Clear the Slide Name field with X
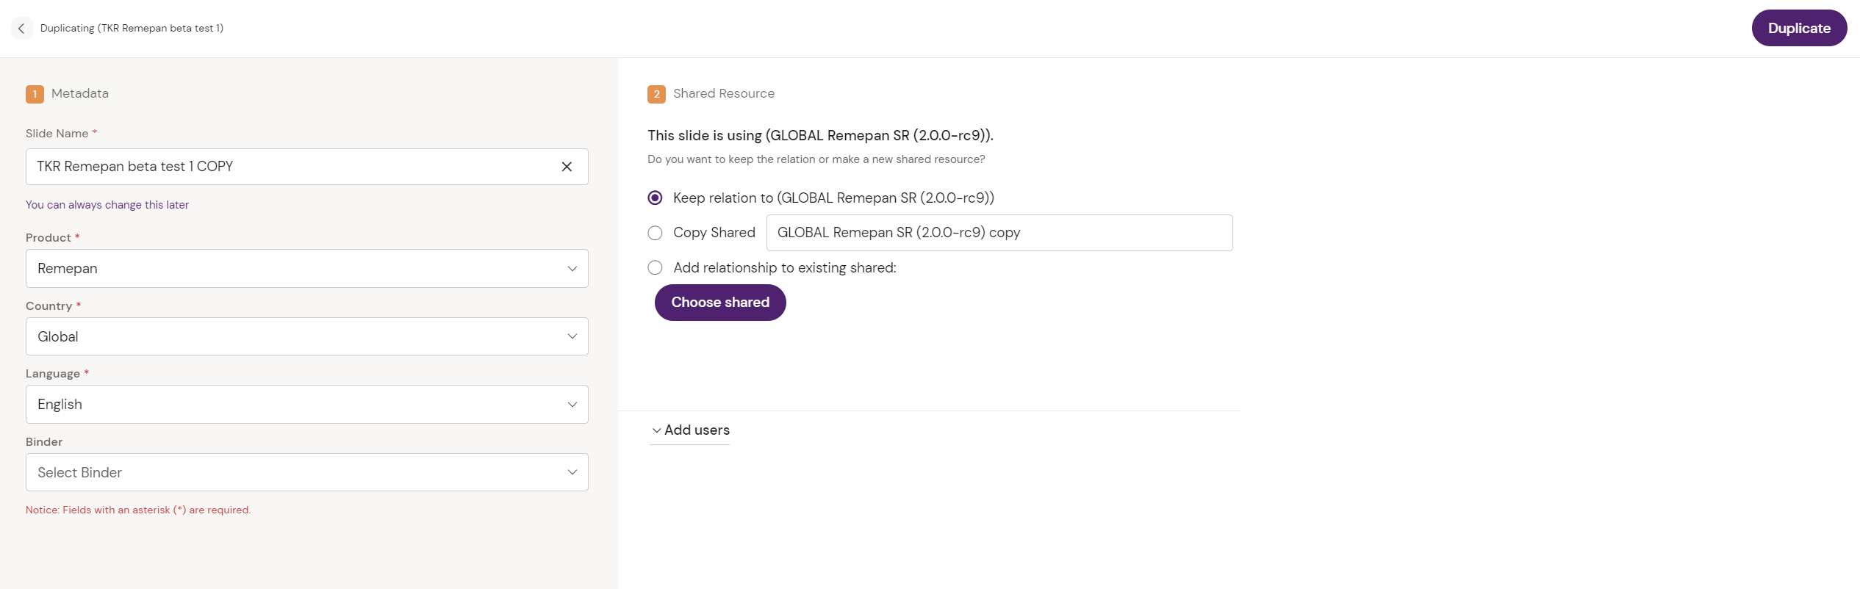The image size is (1860, 589). pyautogui.click(x=567, y=167)
